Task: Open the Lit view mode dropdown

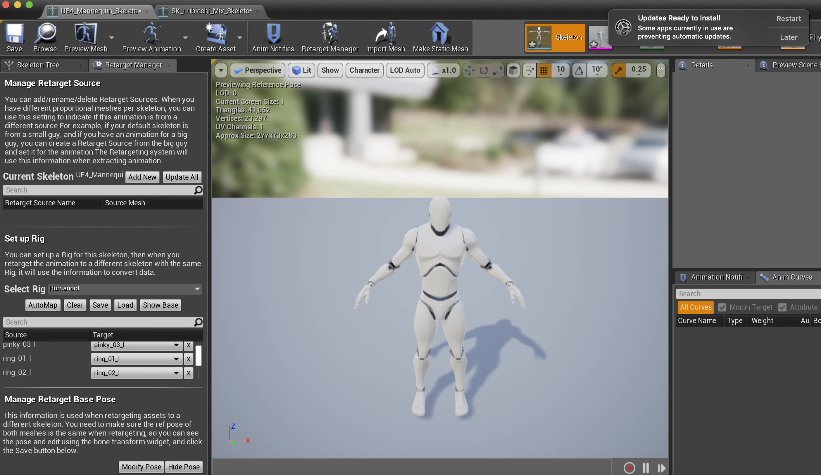Action: (301, 70)
